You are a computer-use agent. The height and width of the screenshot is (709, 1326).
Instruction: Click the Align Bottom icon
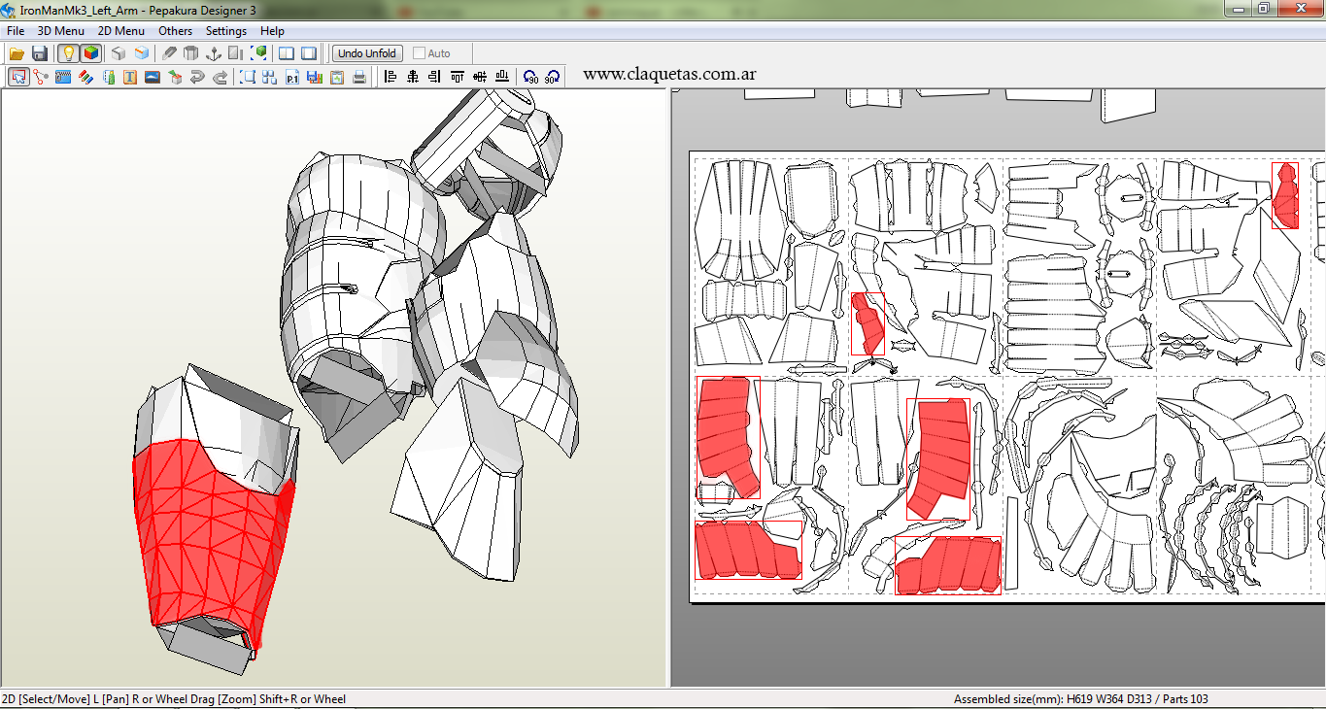[x=502, y=77]
